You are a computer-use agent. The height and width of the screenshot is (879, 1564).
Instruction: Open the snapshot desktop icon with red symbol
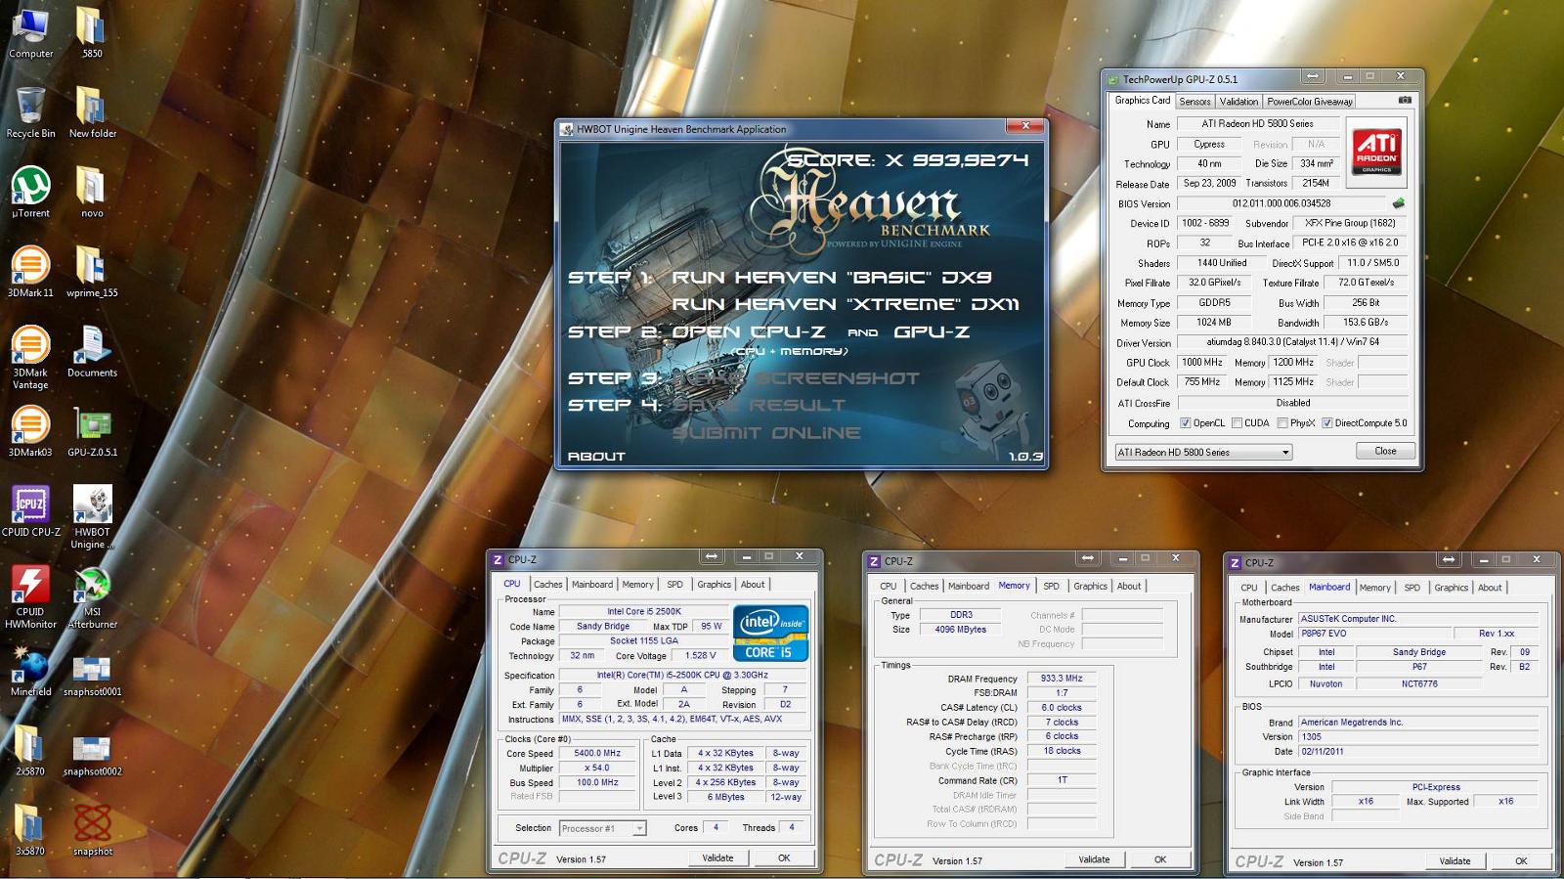tap(92, 831)
